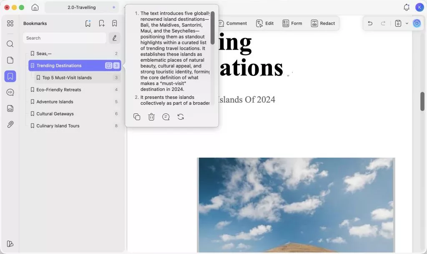This screenshot has width=427, height=254.
Task: Click the edit pencil button beside Search
Action: point(114,38)
